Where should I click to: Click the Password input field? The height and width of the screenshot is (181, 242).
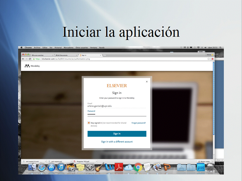[117, 114]
